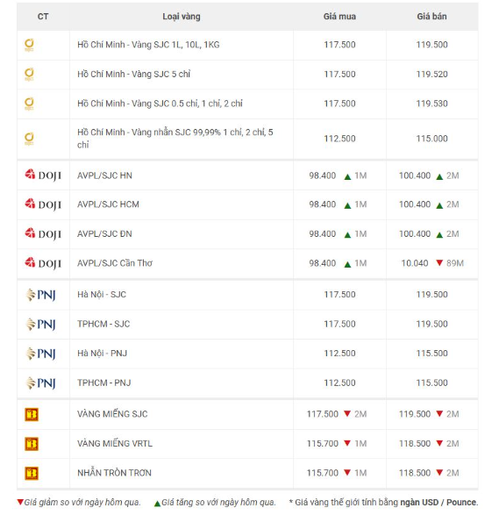The width and height of the screenshot is (492, 515).
Task: Click the Loại vàng column header
Action: point(182,17)
